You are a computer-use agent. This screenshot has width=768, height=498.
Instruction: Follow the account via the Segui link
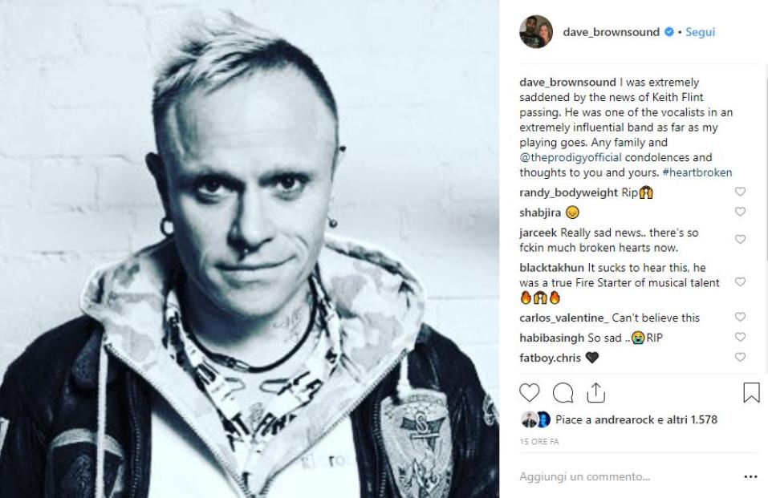pos(700,32)
